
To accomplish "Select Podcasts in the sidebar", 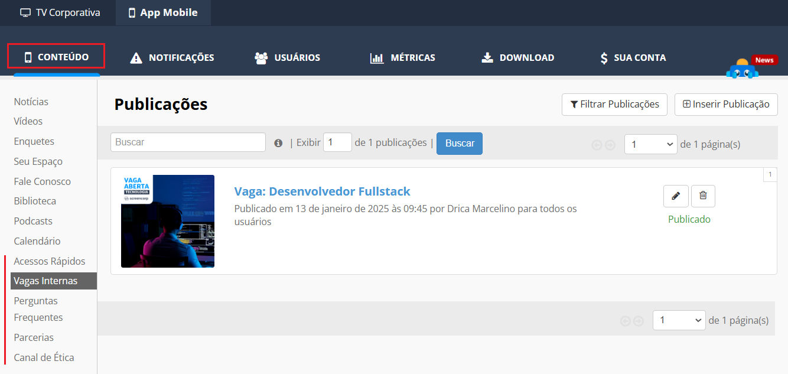I will (33, 221).
